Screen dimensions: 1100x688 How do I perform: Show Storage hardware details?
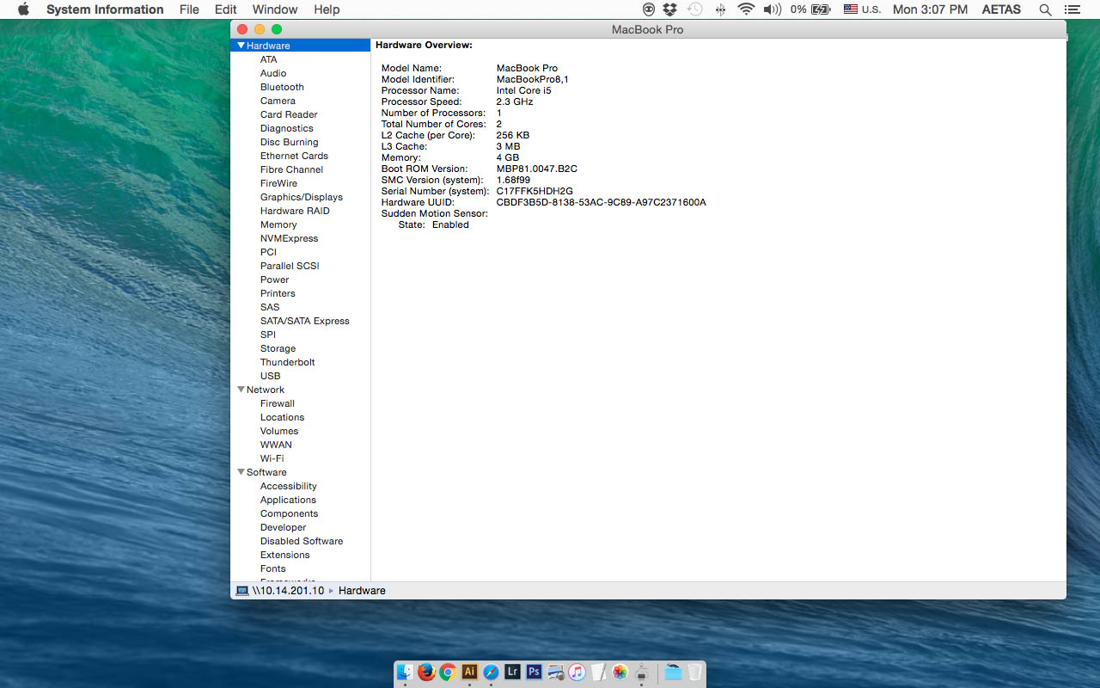(278, 348)
